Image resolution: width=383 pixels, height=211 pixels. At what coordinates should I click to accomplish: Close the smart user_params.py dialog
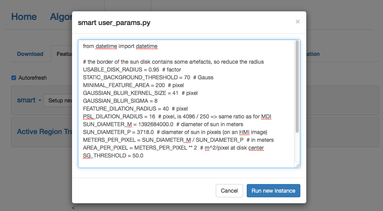coord(298,22)
